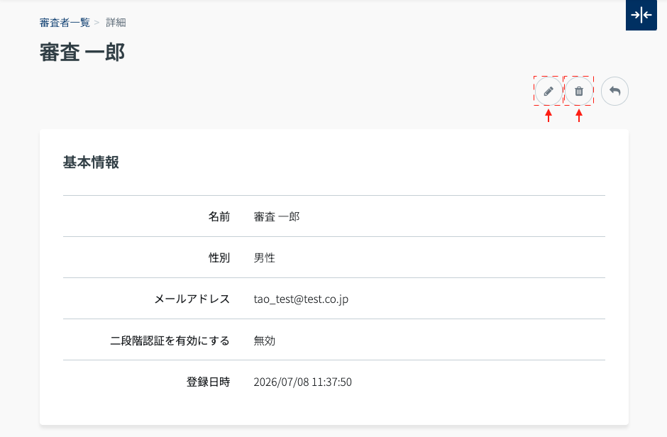Select the tao_test@test.co.jp email value
The width and height of the screenshot is (667, 437).
click(x=301, y=299)
